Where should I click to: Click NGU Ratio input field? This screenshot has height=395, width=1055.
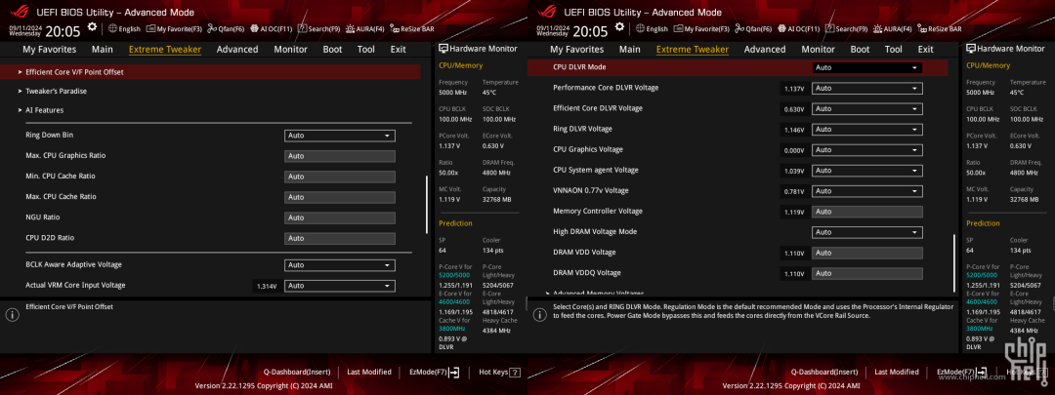point(340,217)
